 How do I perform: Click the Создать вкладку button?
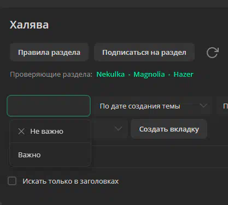(x=169, y=129)
